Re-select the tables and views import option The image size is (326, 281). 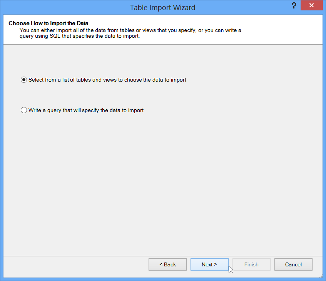point(24,80)
